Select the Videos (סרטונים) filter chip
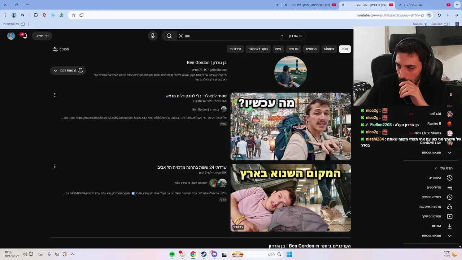Image resolution: width=462 pixels, height=260 pixels. (311, 49)
